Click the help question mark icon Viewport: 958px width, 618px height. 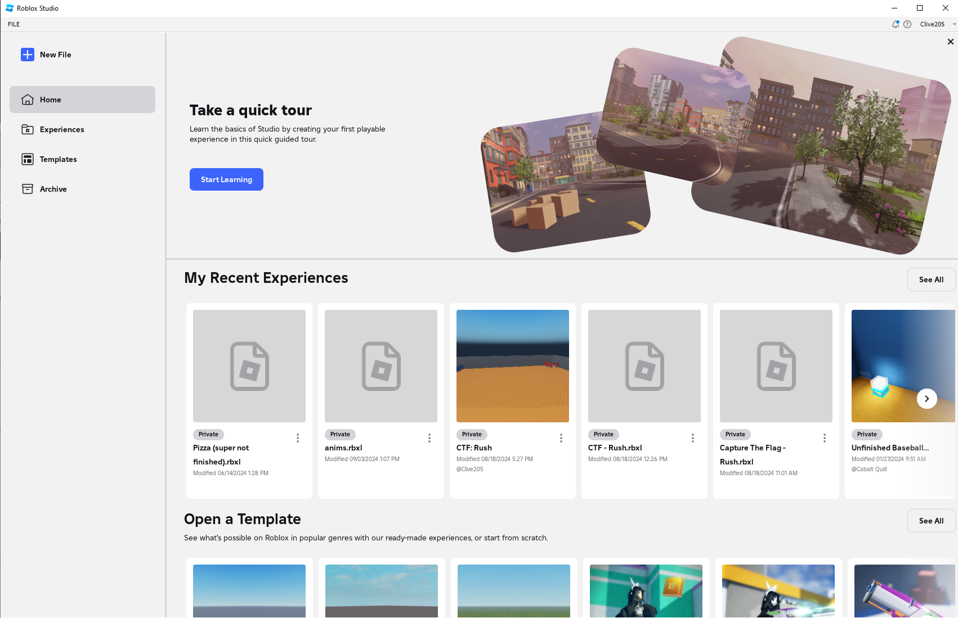(x=907, y=24)
